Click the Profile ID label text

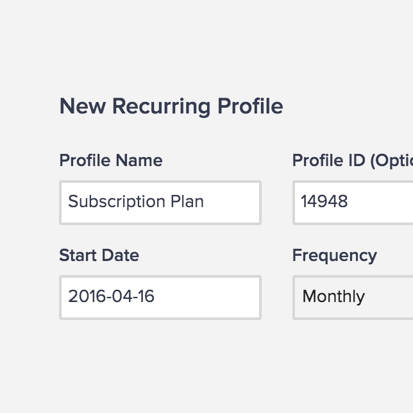(352, 160)
